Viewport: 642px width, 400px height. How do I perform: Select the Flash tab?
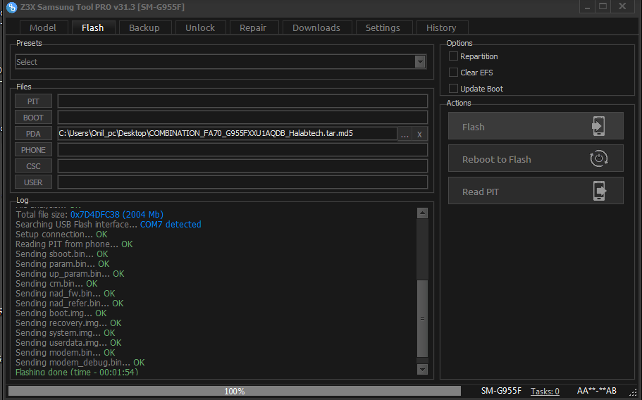[x=93, y=27]
